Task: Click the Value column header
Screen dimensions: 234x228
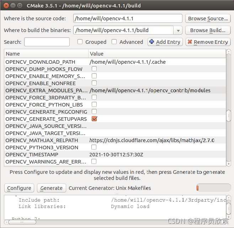Action: (156, 54)
